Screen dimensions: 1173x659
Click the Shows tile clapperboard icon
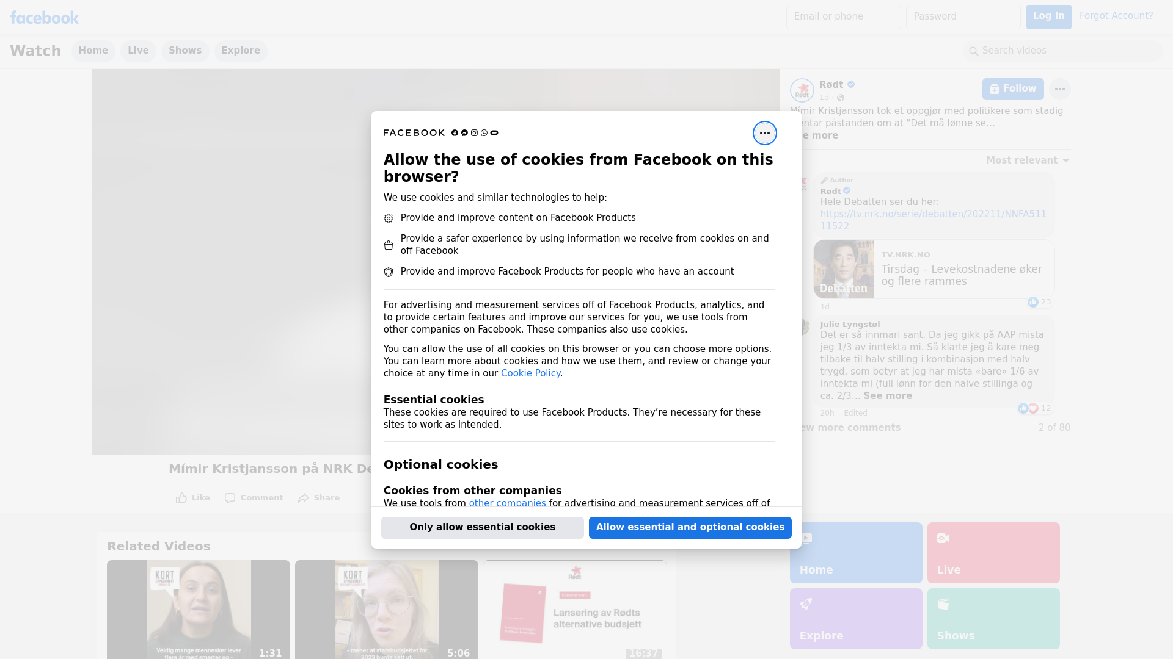[943, 604]
